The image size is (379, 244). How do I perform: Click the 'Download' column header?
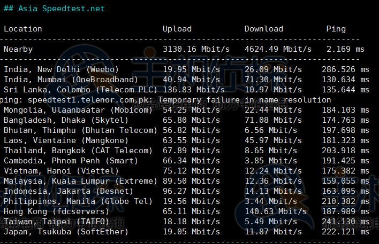pos(263,29)
